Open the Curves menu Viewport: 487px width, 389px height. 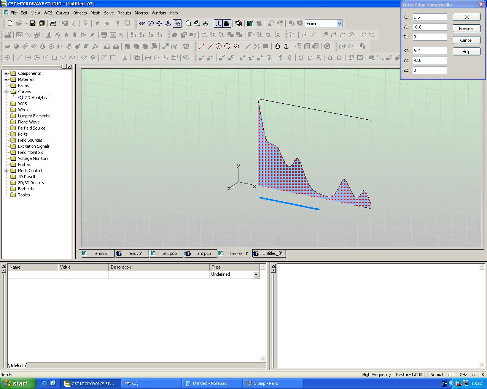[x=62, y=13]
